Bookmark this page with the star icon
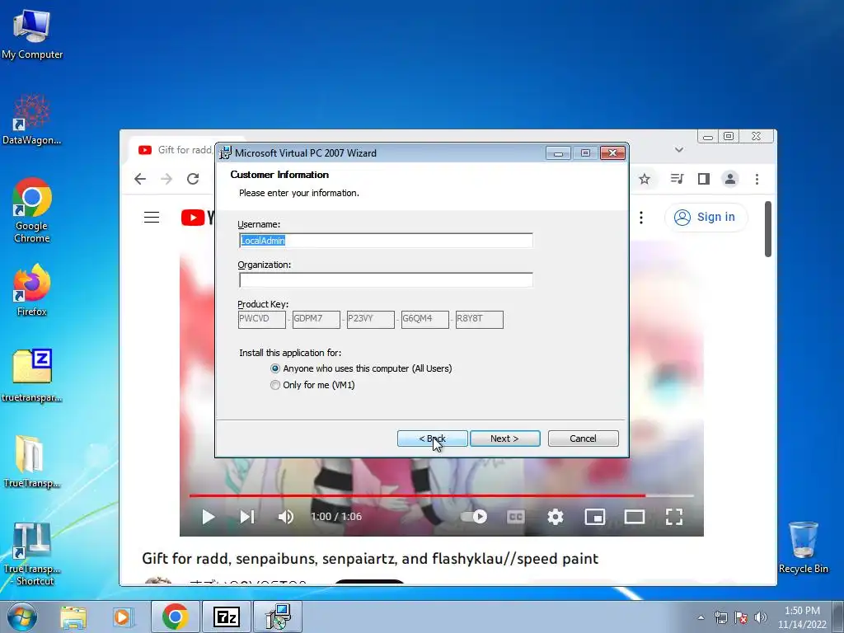Image resolution: width=844 pixels, height=633 pixels. coord(645,179)
